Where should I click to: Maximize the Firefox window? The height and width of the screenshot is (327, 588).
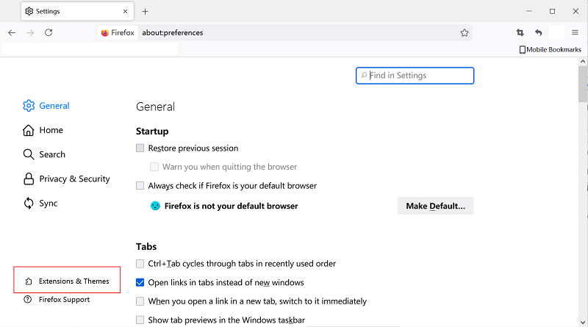(x=552, y=11)
